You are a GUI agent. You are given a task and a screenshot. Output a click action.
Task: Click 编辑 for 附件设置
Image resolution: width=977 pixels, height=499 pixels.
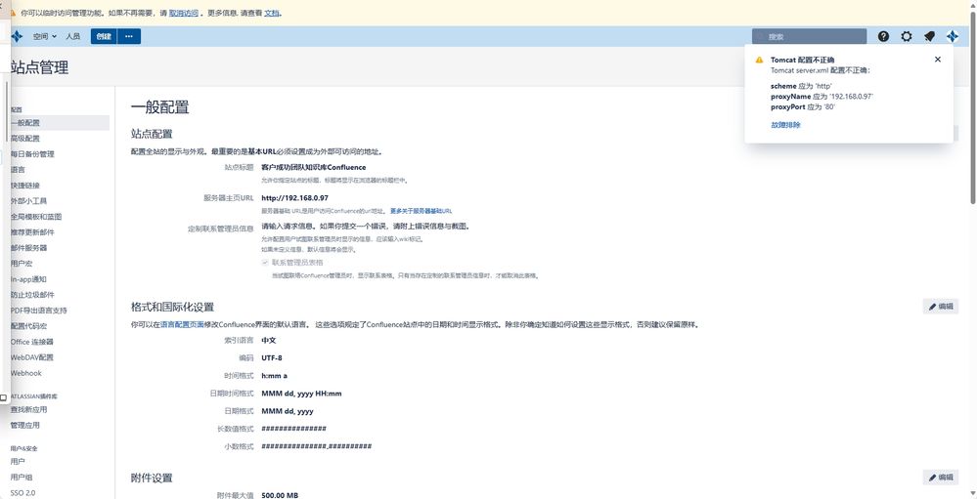click(x=940, y=478)
